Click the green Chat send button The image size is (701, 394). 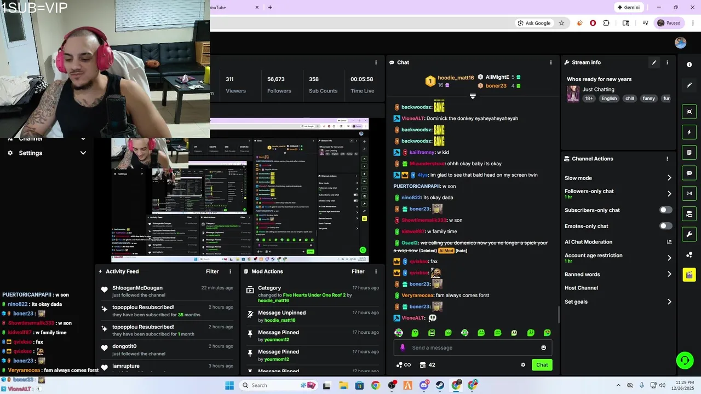pyautogui.click(x=542, y=365)
